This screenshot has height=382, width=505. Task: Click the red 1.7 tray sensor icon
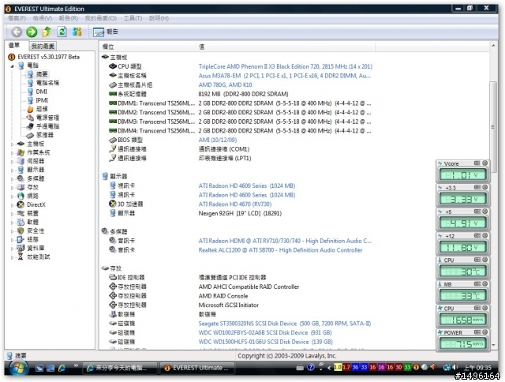[x=346, y=367]
